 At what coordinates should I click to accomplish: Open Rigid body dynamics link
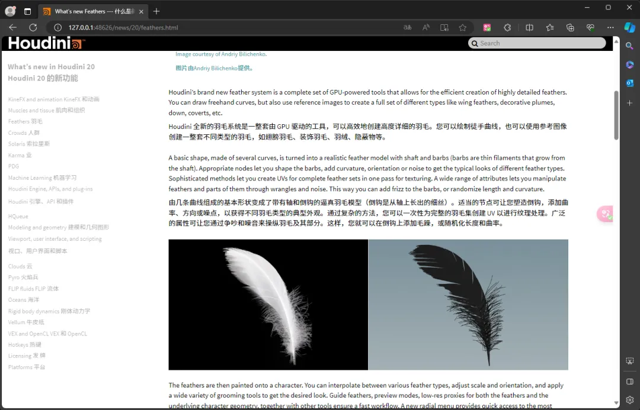click(49, 311)
